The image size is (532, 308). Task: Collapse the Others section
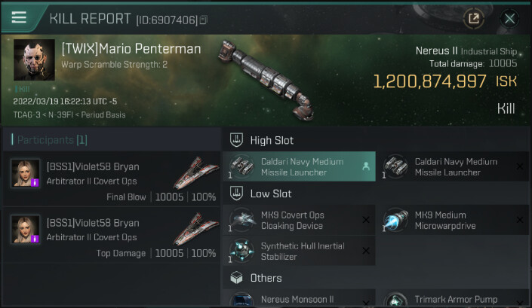pyautogui.click(x=236, y=278)
